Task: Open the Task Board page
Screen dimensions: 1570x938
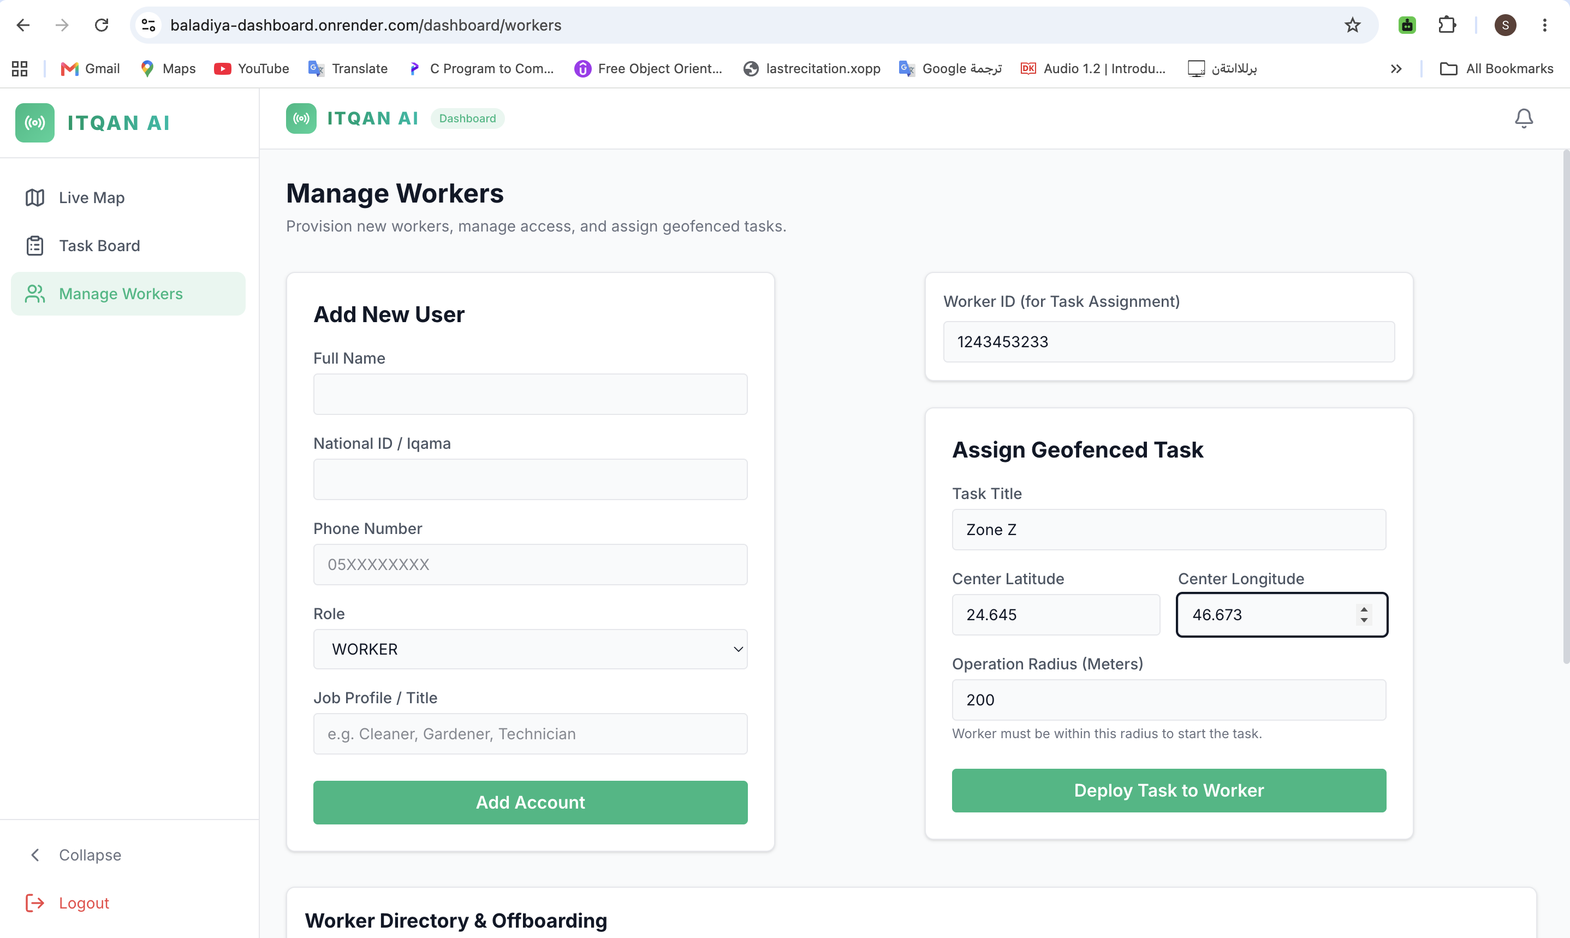Action: (128, 246)
